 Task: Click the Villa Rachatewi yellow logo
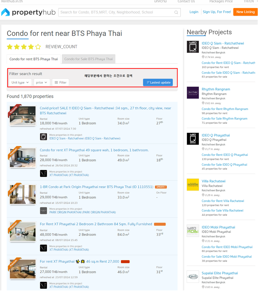193,185
